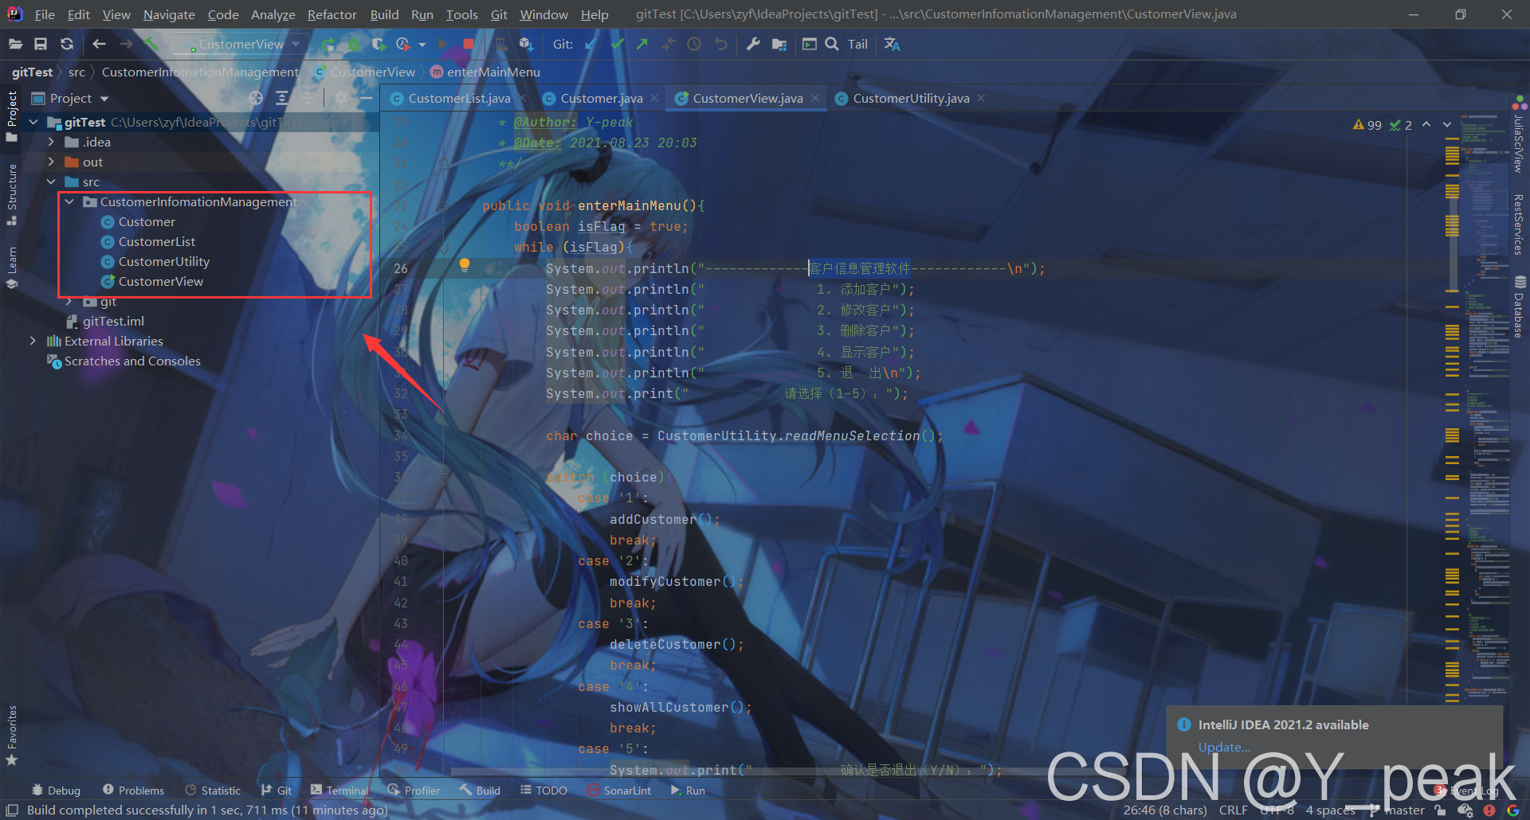Navigate back with the left arrow icon
Image resolution: width=1530 pixels, height=820 pixels.
click(x=99, y=45)
